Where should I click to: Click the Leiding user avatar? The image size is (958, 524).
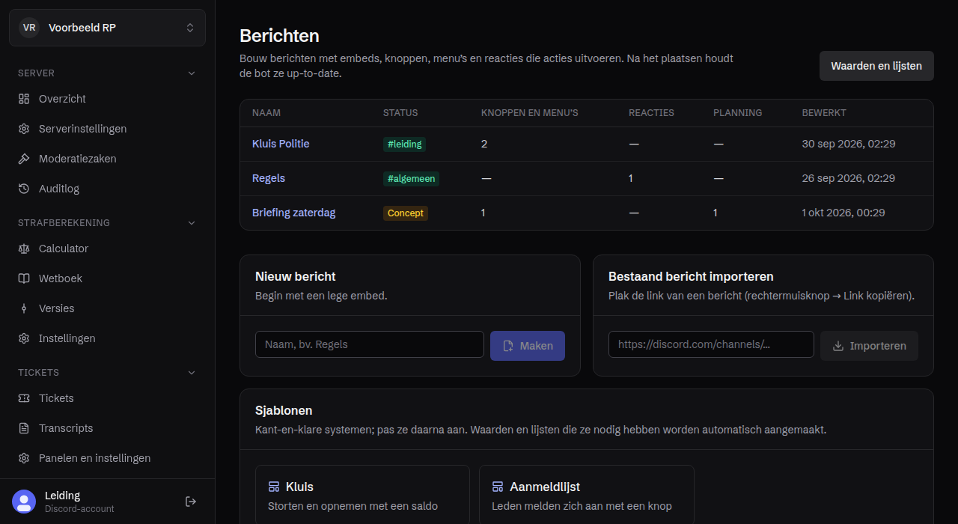click(24, 502)
